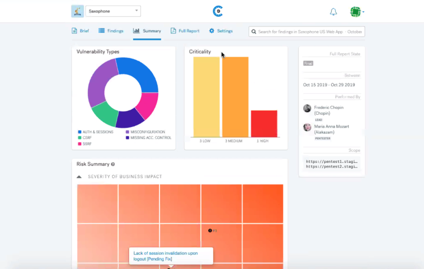The height and width of the screenshot is (269, 424).
Task: Select finding marker #1 on risk matrix
Action: tap(210, 231)
